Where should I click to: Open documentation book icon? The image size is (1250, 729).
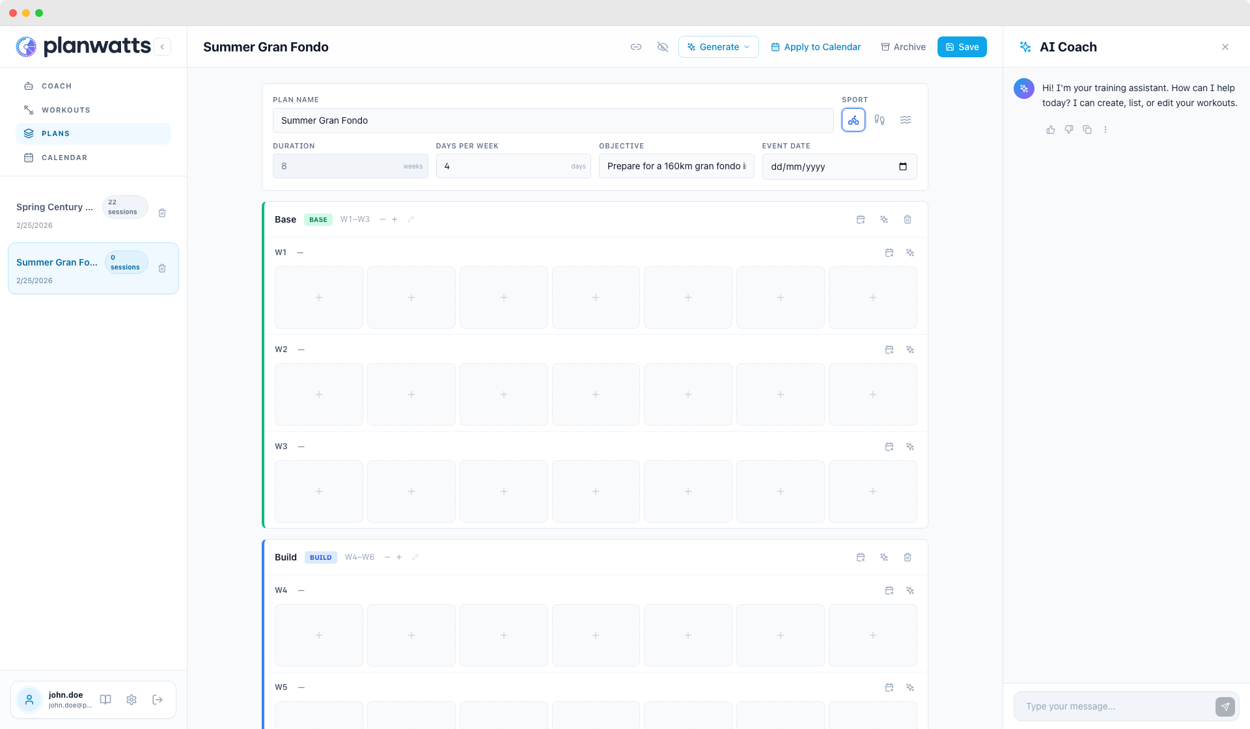(x=105, y=700)
